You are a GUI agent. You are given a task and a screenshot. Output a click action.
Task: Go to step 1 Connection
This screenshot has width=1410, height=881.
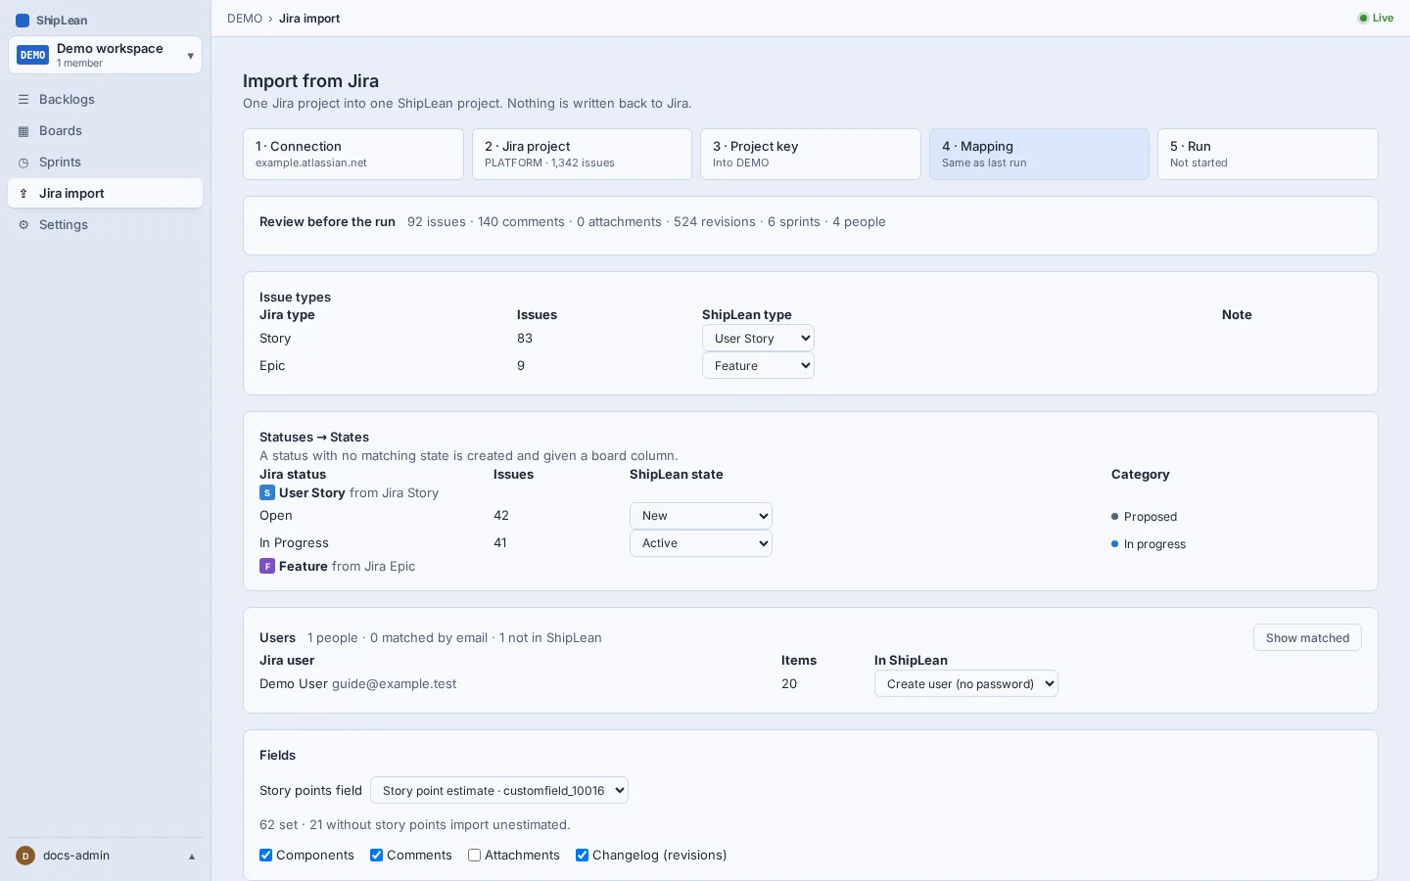[353, 155]
